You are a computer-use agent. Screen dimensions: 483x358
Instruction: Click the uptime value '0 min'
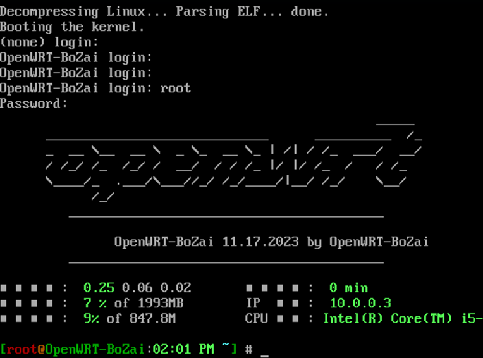click(x=349, y=288)
